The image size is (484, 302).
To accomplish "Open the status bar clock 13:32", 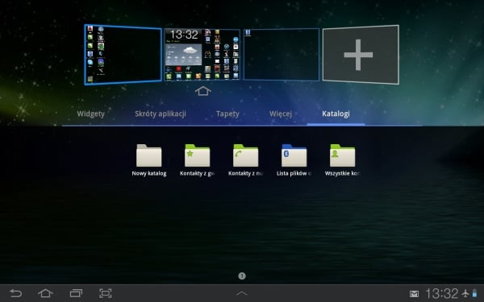I will coord(442,294).
